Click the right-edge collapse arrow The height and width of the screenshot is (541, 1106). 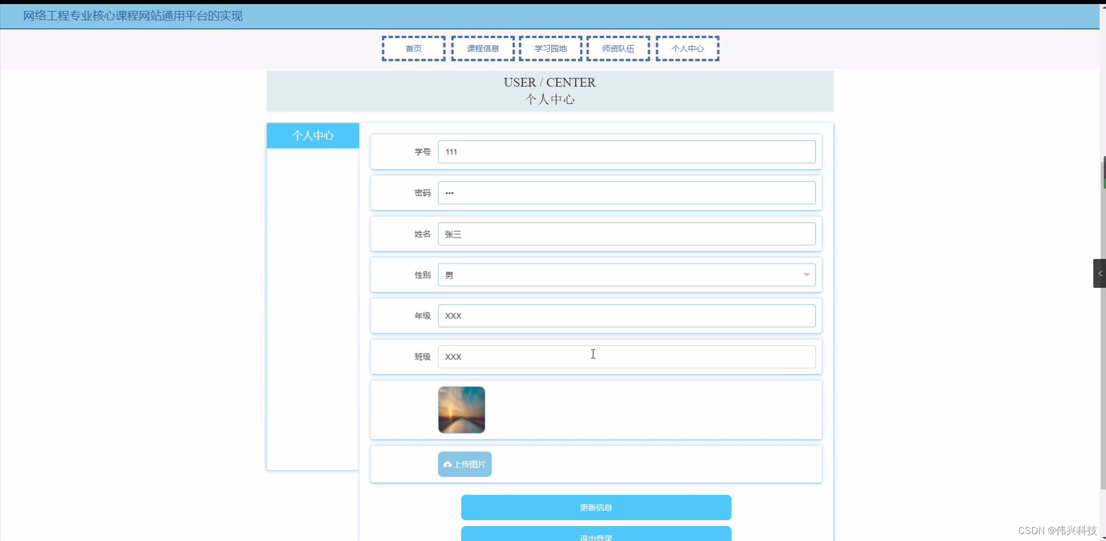pos(1100,273)
